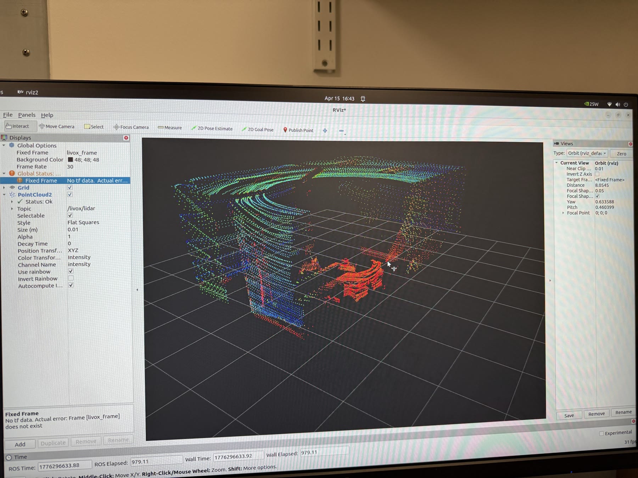Toggle the Grid display checkbox
This screenshot has width=638, height=478.
pyautogui.click(x=70, y=187)
